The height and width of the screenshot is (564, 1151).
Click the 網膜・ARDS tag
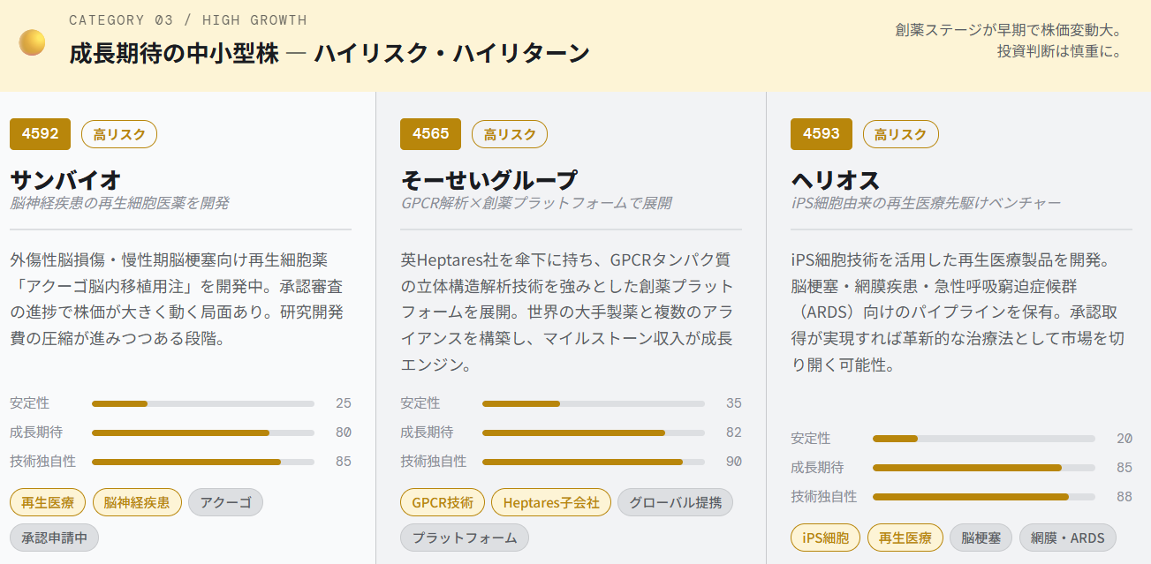tap(1068, 538)
